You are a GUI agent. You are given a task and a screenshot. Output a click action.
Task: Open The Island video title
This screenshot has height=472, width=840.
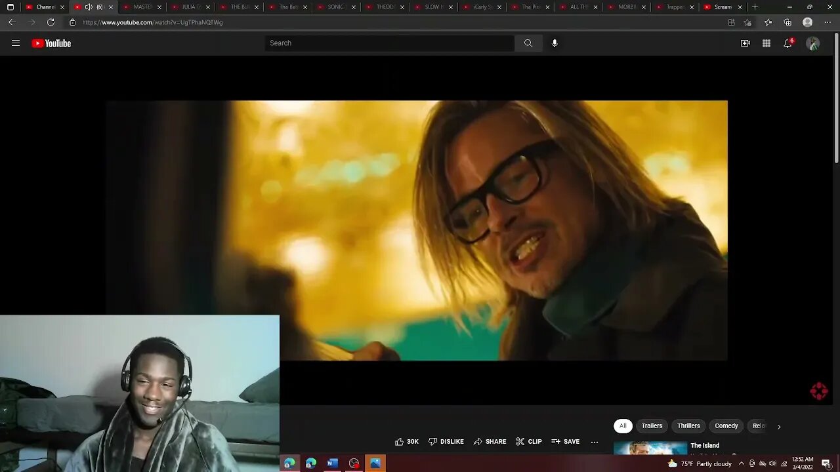705,446
